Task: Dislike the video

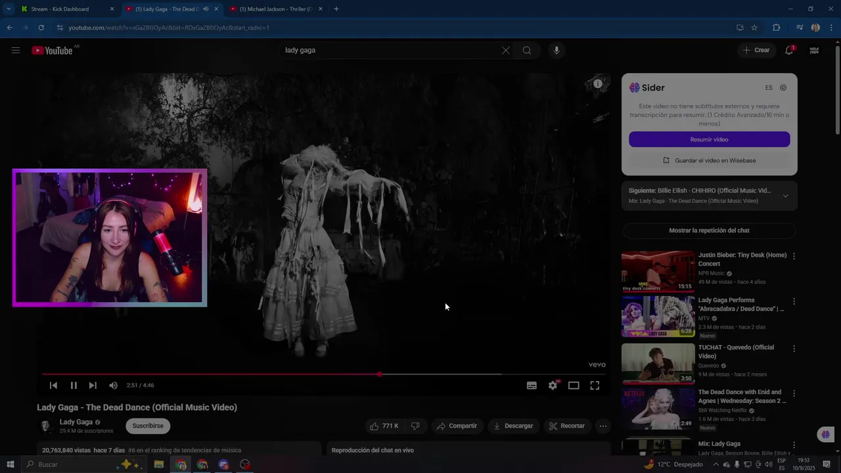Action: pyautogui.click(x=415, y=426)
